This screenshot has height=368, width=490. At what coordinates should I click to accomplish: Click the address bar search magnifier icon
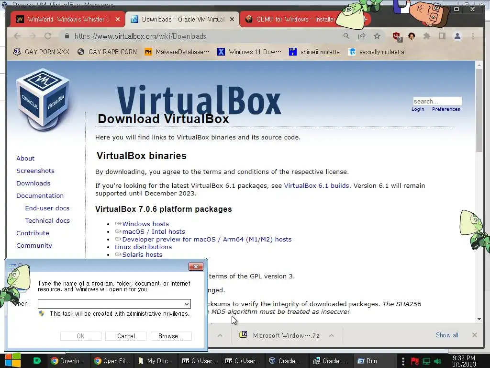(x=346, y=36)
